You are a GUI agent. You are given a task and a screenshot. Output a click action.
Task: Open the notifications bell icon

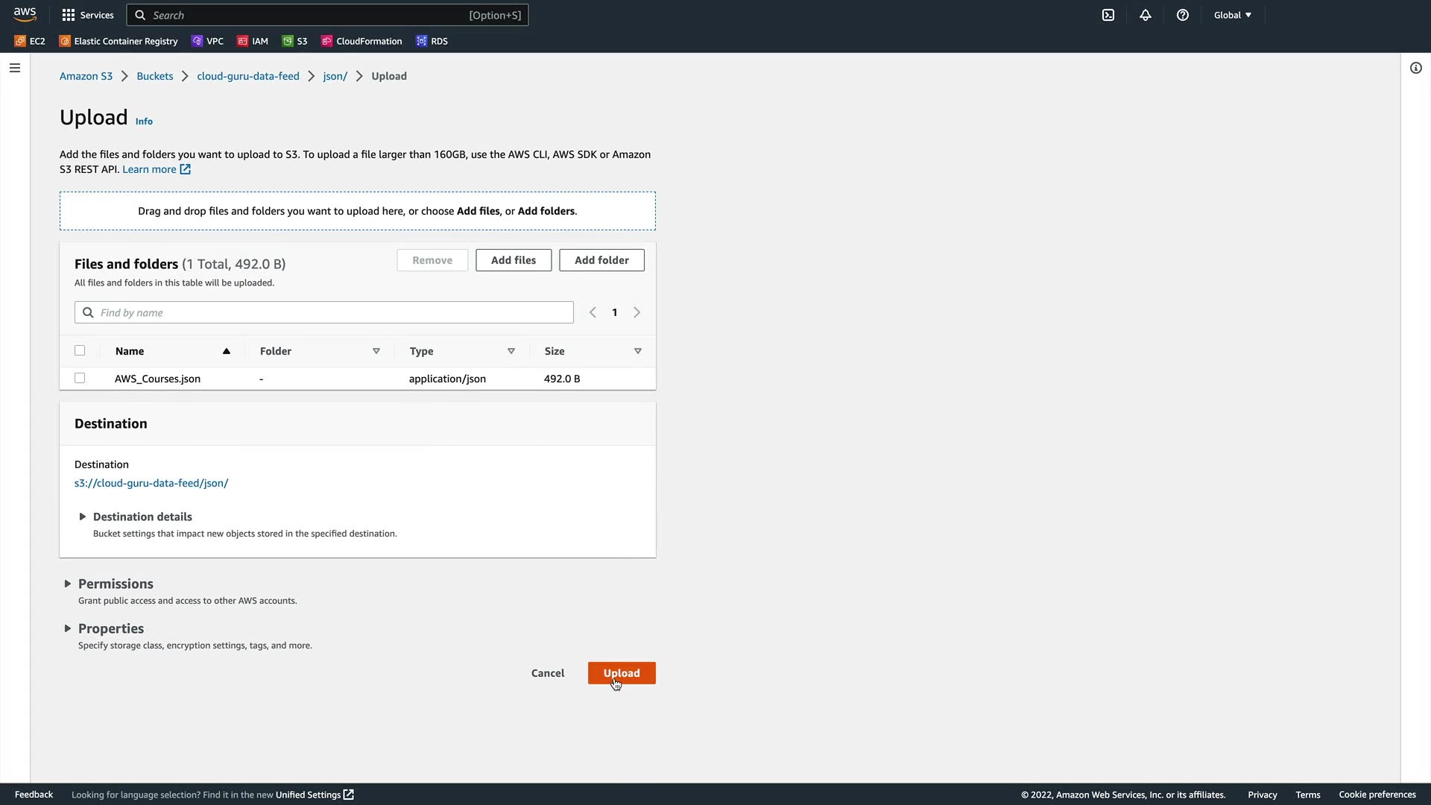1146,15
